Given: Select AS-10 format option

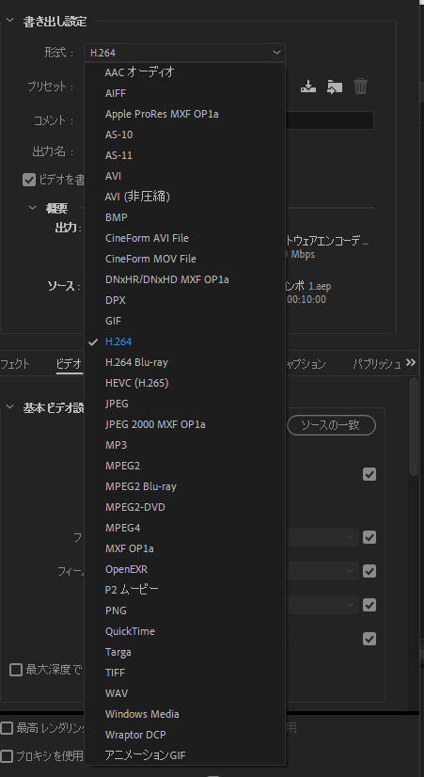Looking at the screenshot, I should pyautogui.click(x=184, y=135).
